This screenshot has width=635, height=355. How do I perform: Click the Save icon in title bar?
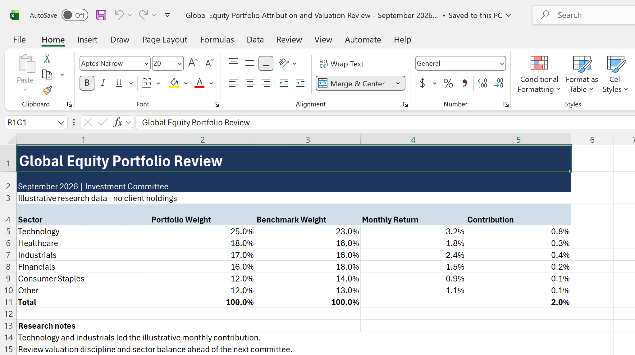pos(101,15)
